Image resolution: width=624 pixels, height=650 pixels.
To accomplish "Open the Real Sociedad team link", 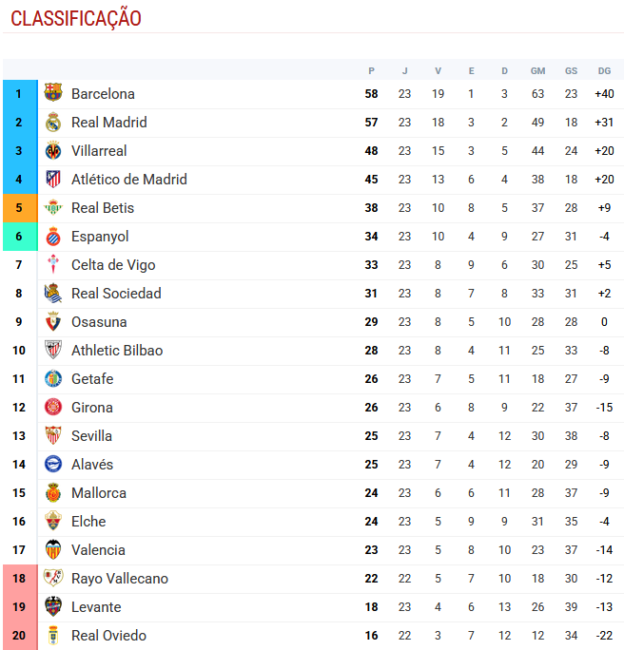I will coord(116,293).
